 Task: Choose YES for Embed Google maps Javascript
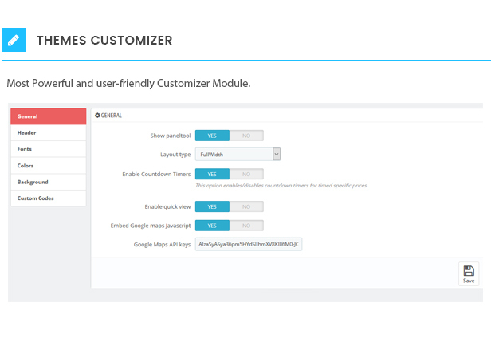click(212, 226)
